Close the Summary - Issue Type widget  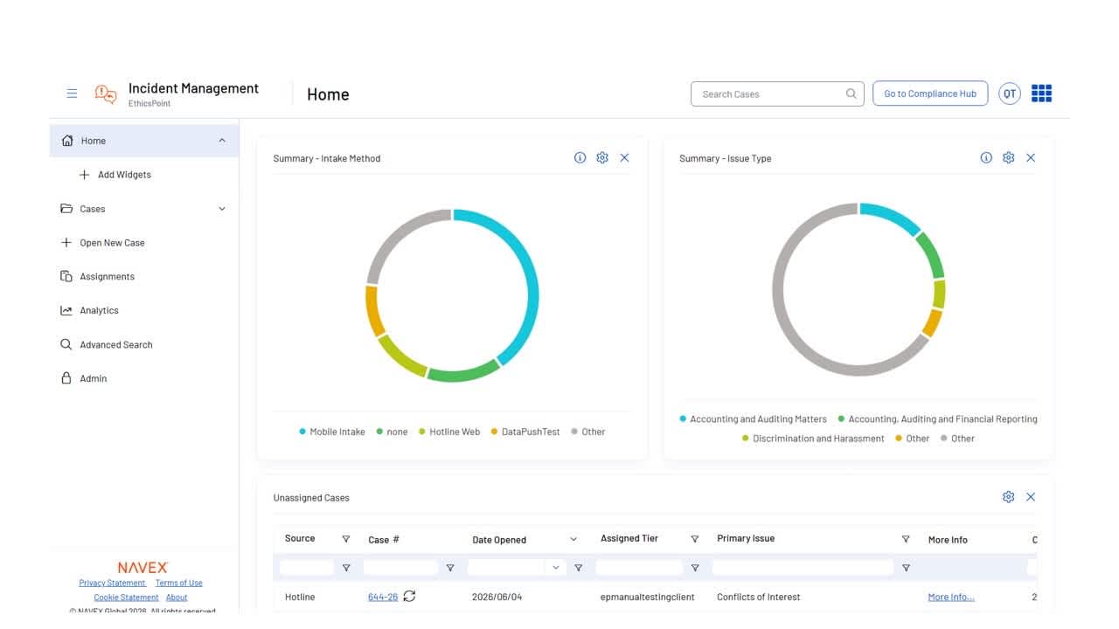coord(1031,158)
